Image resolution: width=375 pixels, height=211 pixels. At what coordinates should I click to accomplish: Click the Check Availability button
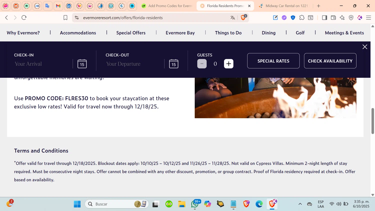pos(330,61)
